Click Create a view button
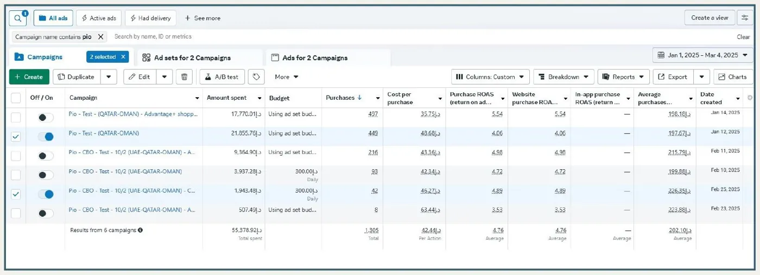Screen dimensions: 760x275 (x=710, y=18)
